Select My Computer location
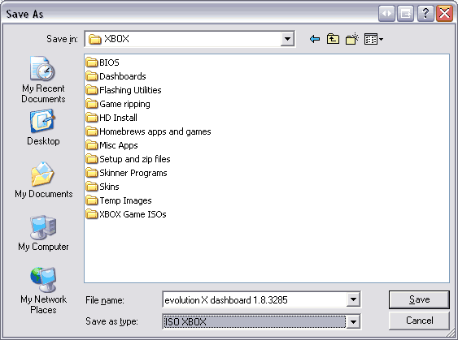The image size is (458, 340). [43, 233]
